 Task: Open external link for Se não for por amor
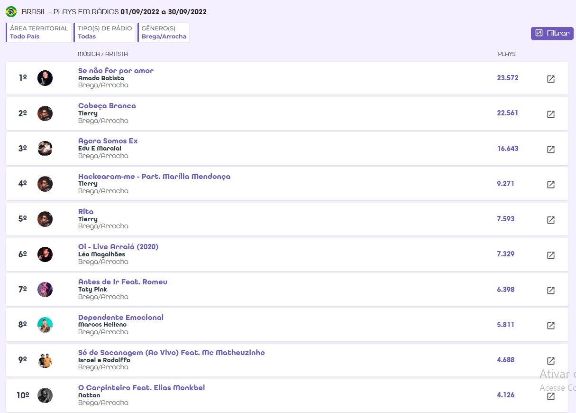pos(551,79)
